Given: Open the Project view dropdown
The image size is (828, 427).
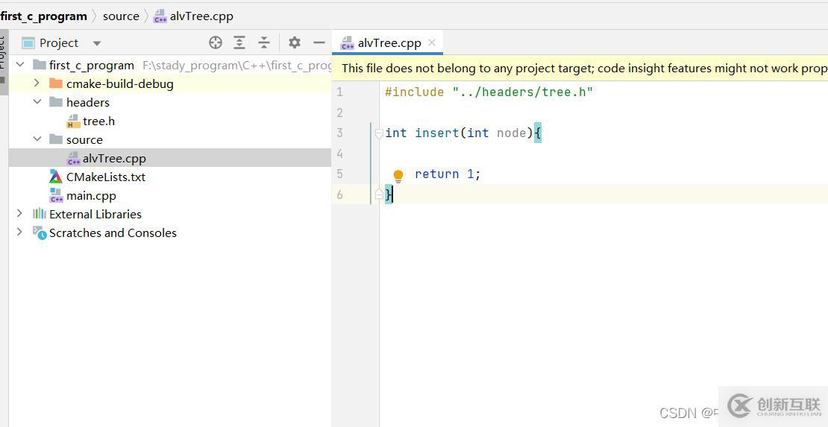Looking at the screenshot, I should click(x=97, y=43).
